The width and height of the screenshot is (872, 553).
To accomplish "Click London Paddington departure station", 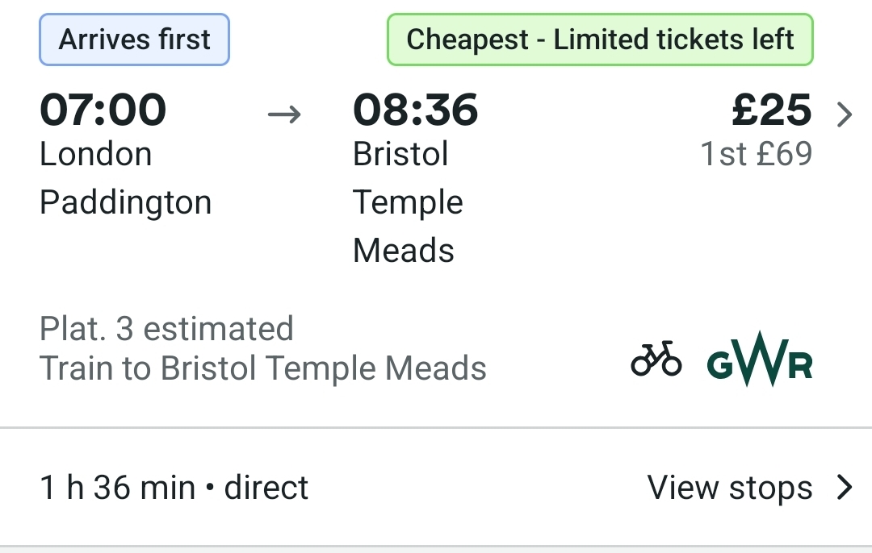I will pyautogui.click(x=126, y=177).
